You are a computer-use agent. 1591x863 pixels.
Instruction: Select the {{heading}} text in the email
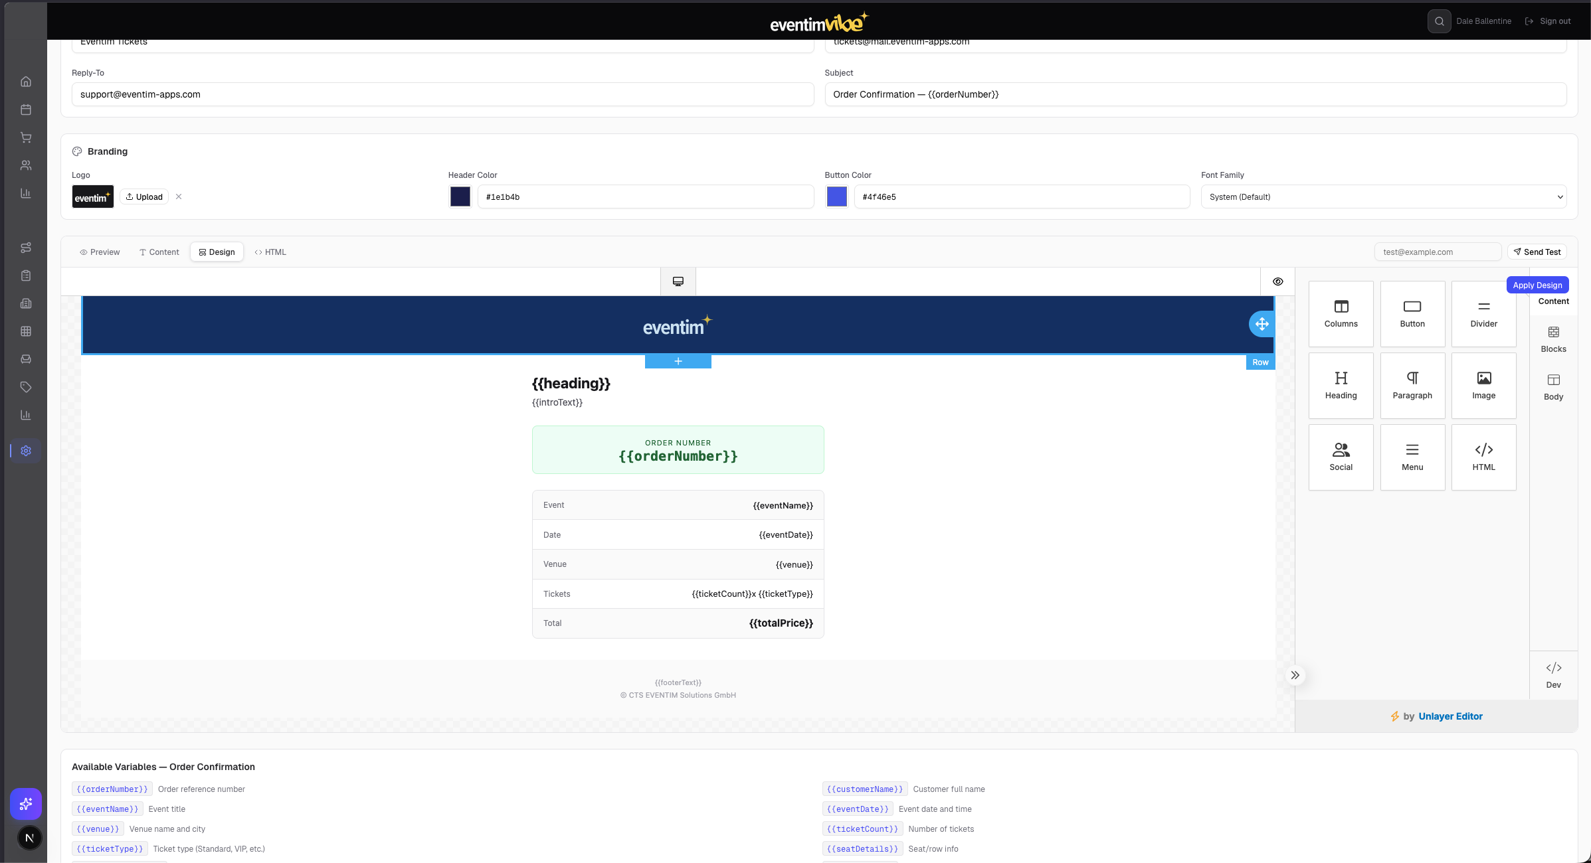coord(571,384)
